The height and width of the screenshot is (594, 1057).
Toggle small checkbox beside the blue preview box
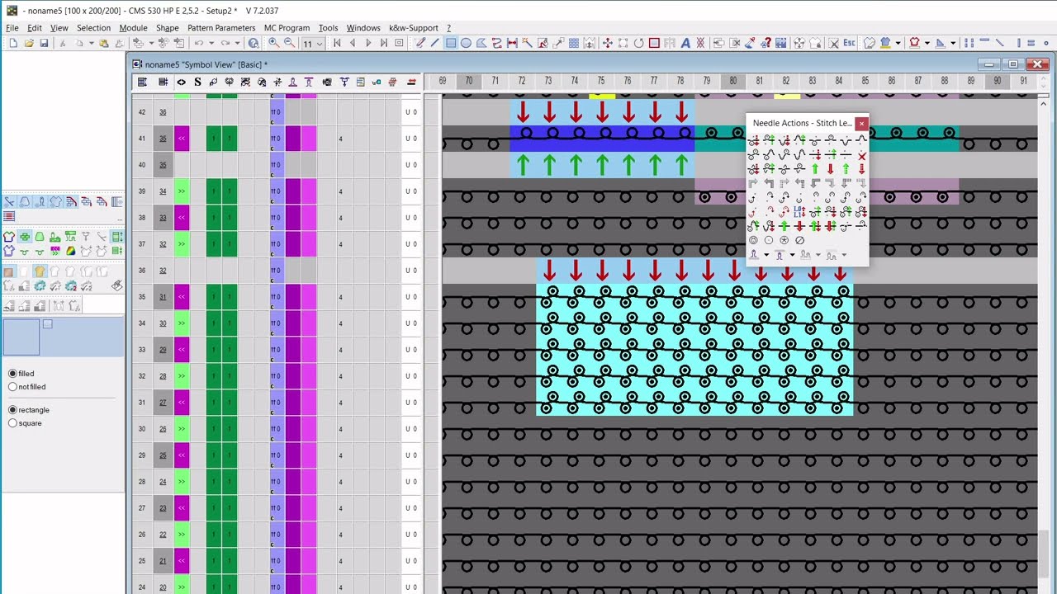point(47,323)
